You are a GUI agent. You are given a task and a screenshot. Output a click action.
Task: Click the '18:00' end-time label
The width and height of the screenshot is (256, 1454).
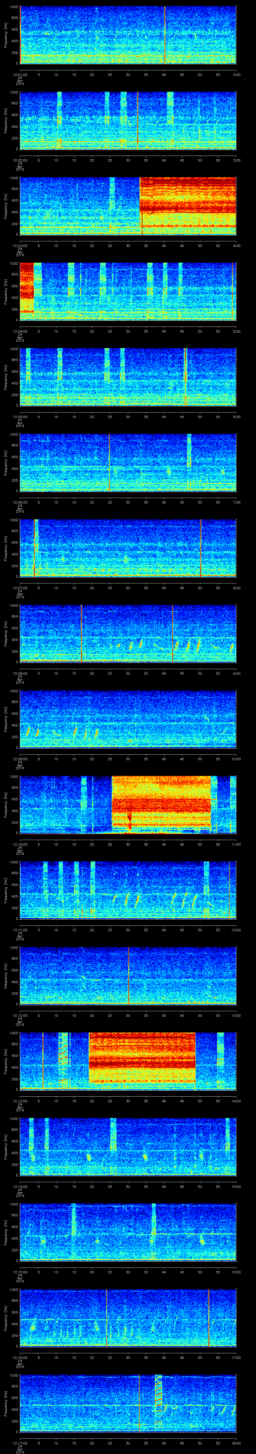(x=236, y=1443)
